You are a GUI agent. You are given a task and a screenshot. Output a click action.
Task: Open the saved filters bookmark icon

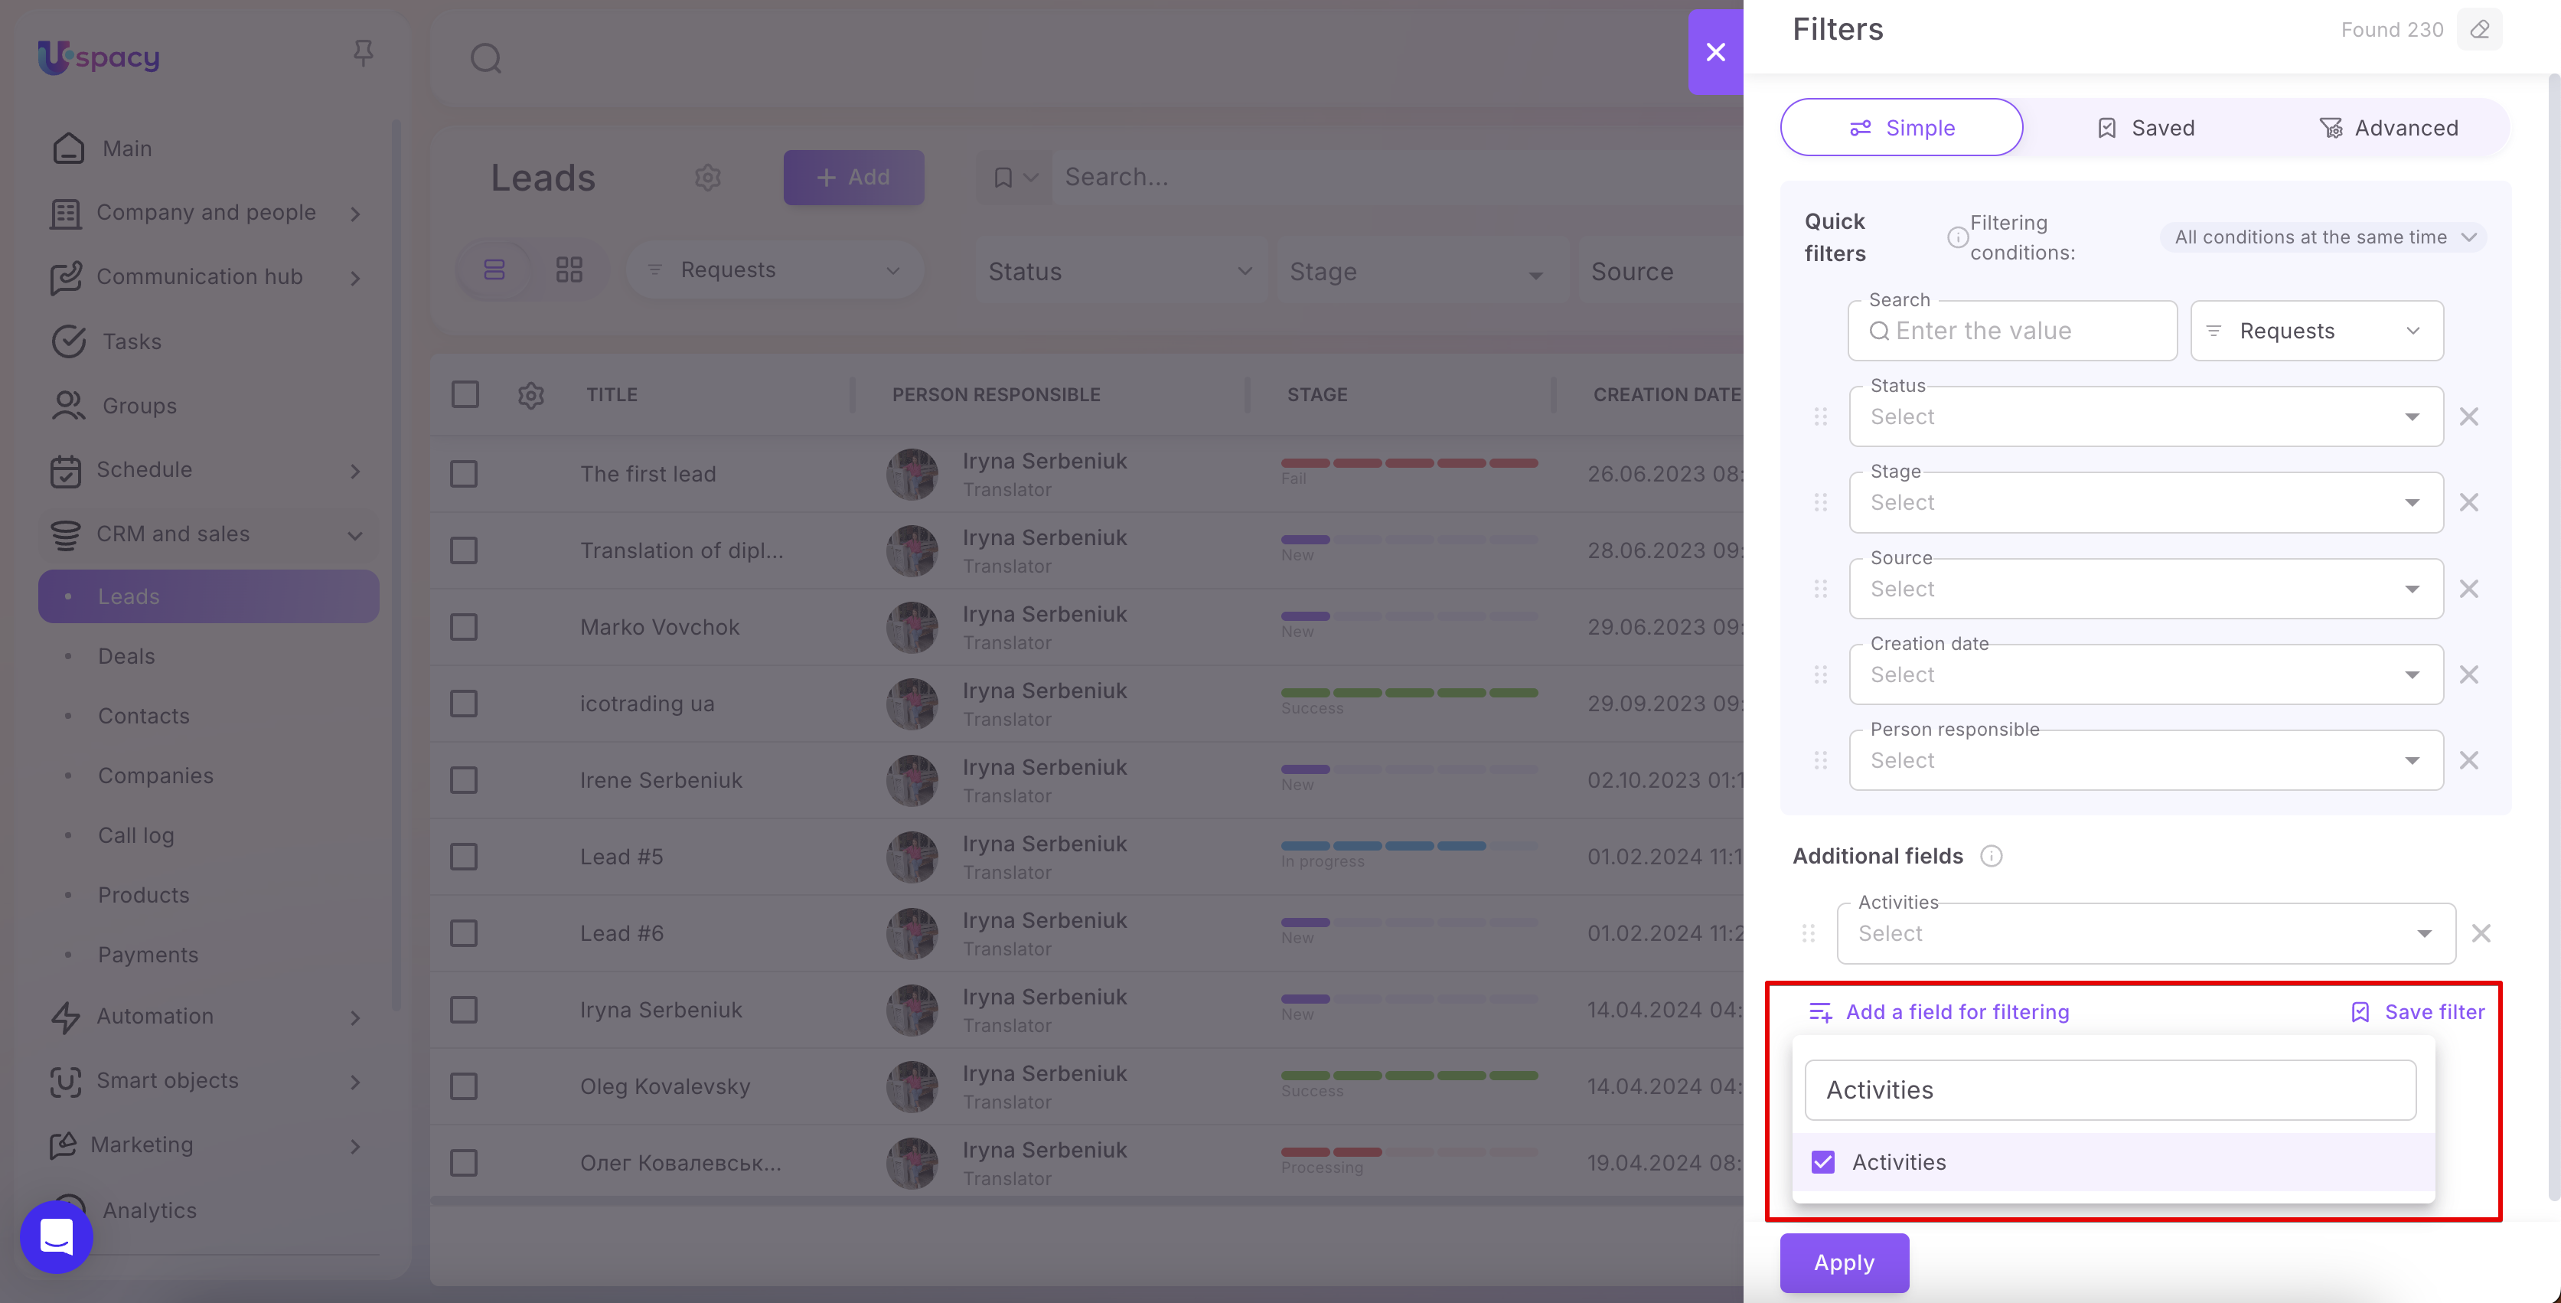pos(1003,177)
